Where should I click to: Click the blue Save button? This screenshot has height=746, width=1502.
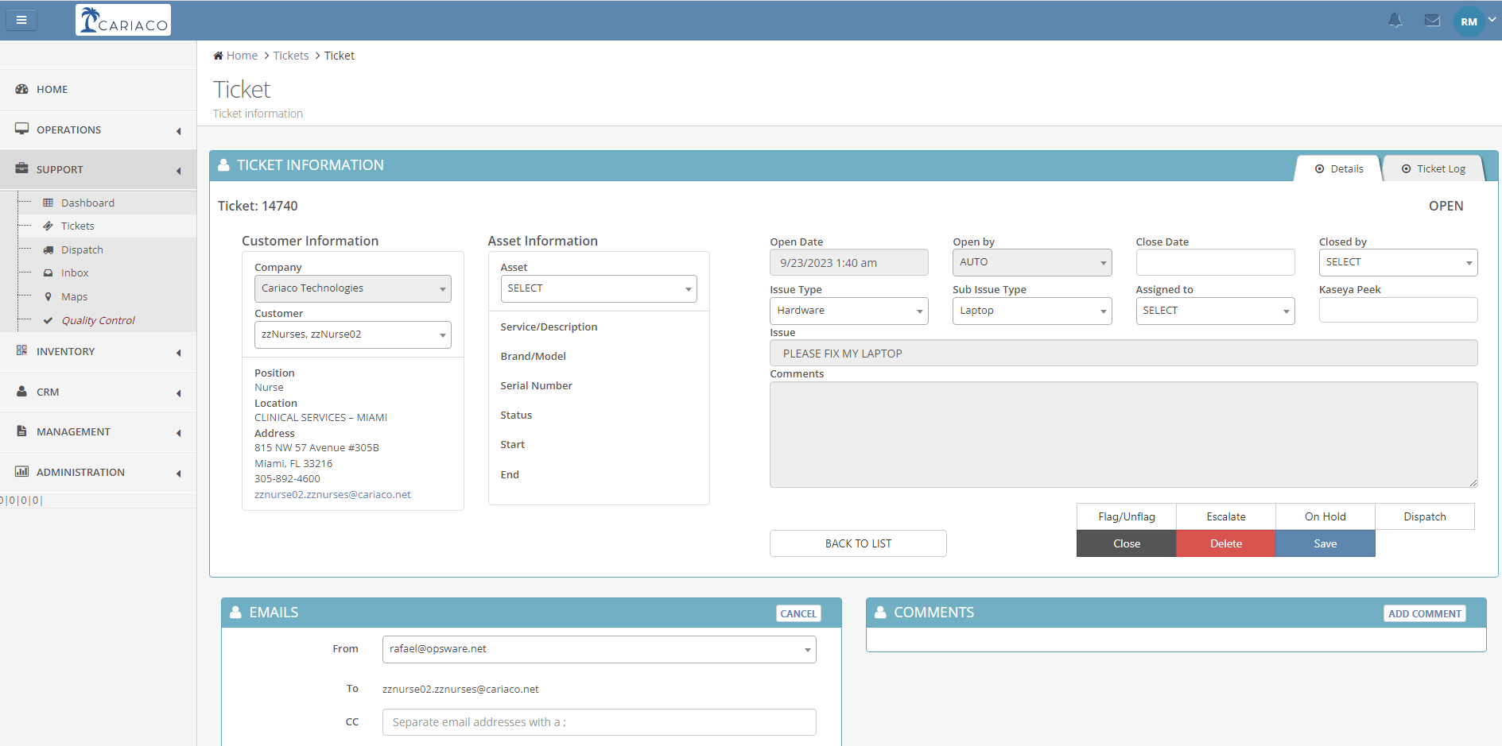[x=1325, y=543]
